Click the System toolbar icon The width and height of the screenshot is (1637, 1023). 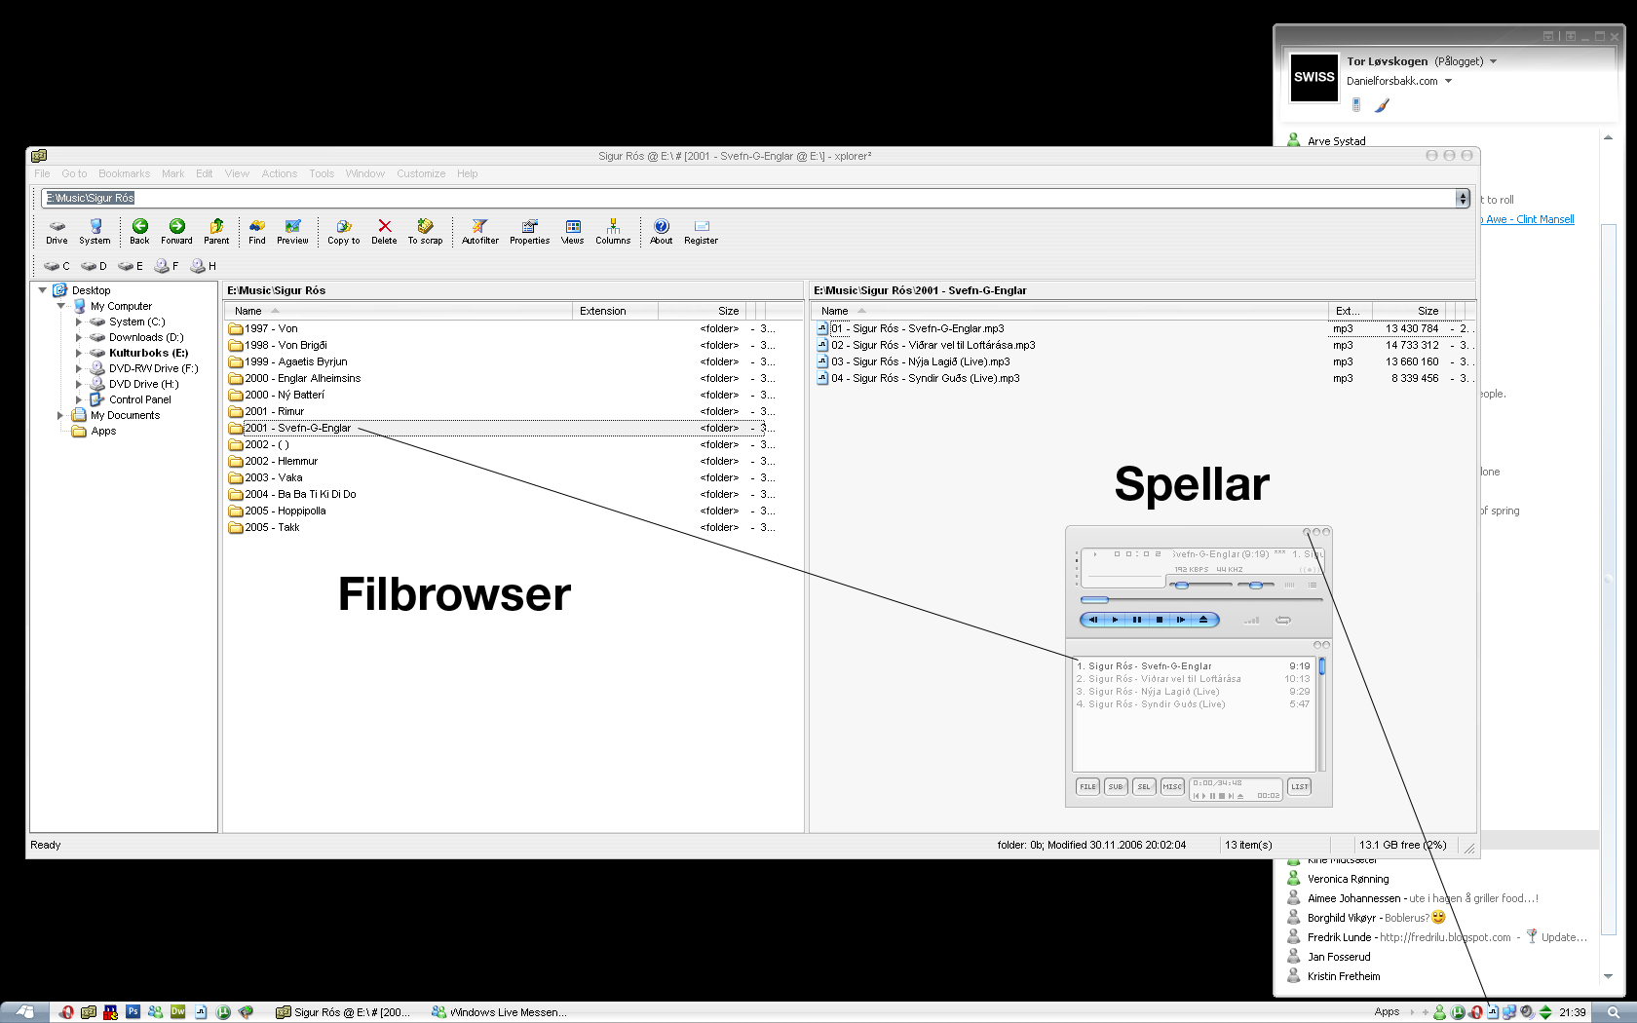[x=95, y=232]
